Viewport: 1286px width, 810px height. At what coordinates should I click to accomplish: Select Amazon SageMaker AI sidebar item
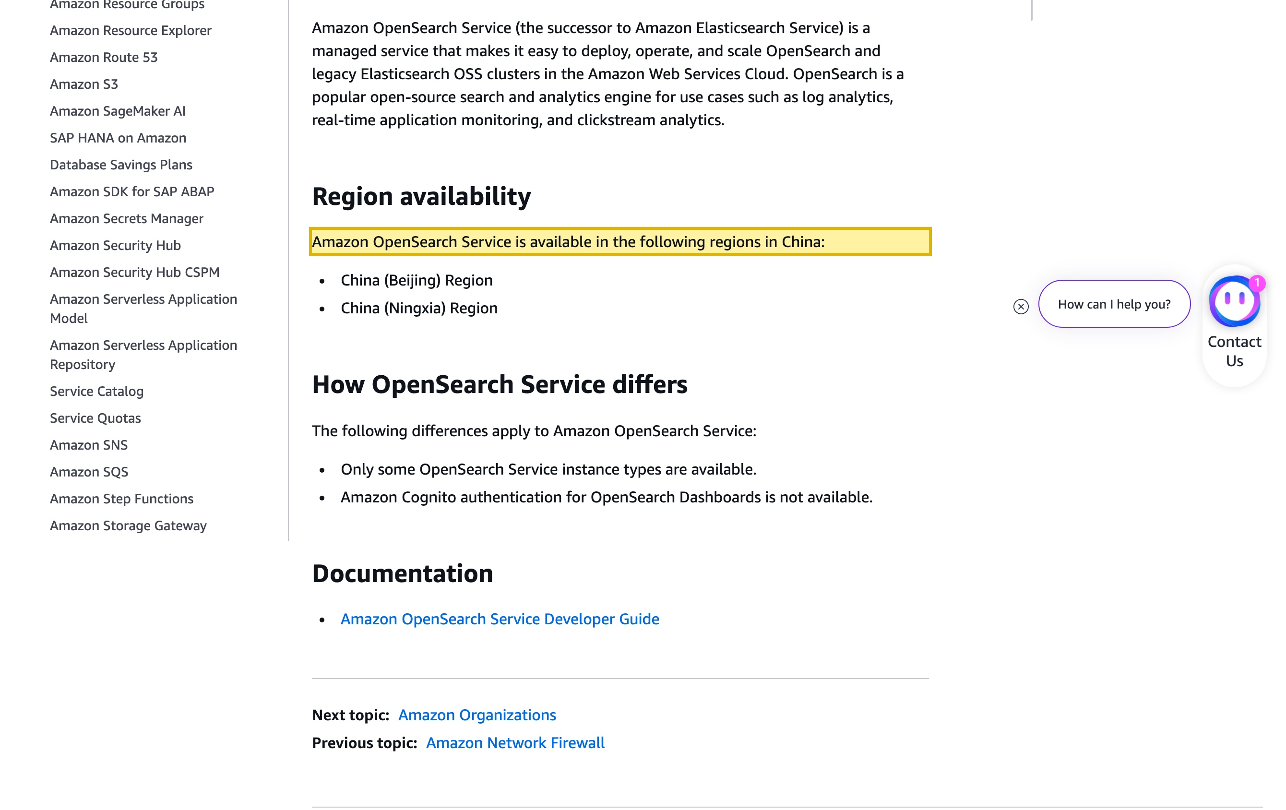[x=118, y=111]
